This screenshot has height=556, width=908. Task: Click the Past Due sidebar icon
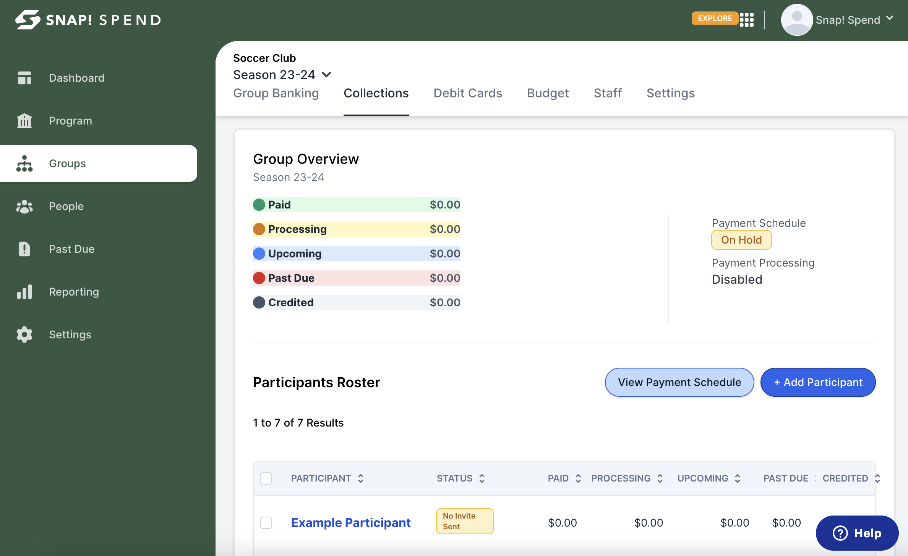click(24, 249)
